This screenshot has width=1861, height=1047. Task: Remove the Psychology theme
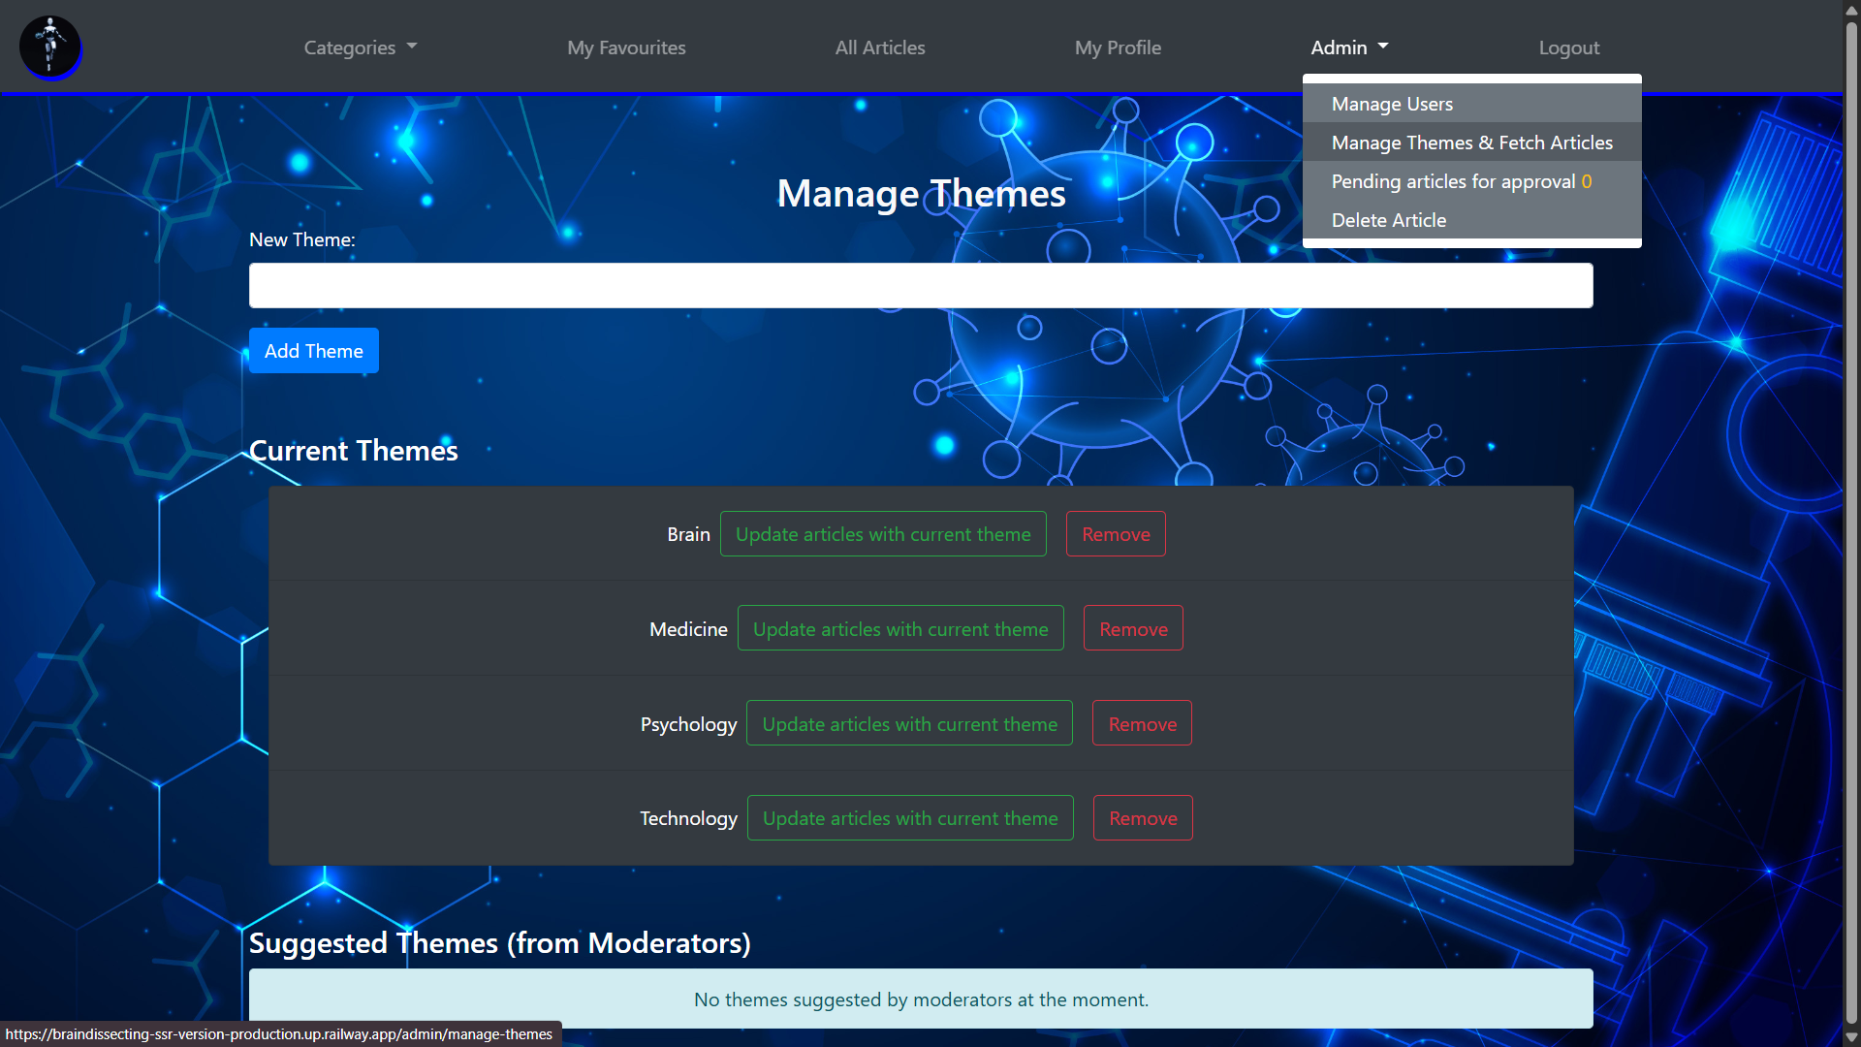[x=1141, y=724]
